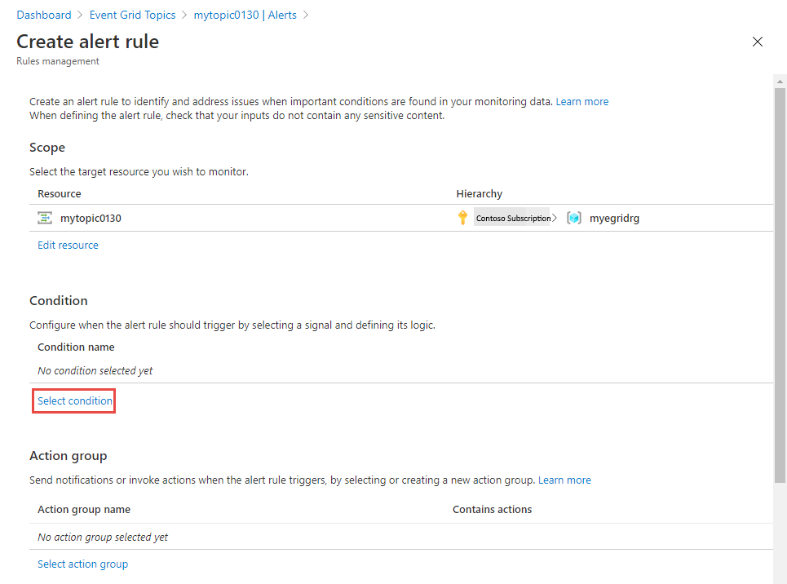This screenshot has height=584, width=787.
Task: Open the hierarchy breadcrumb arrow after Event Grid Topics
Action: pos(185,15)
